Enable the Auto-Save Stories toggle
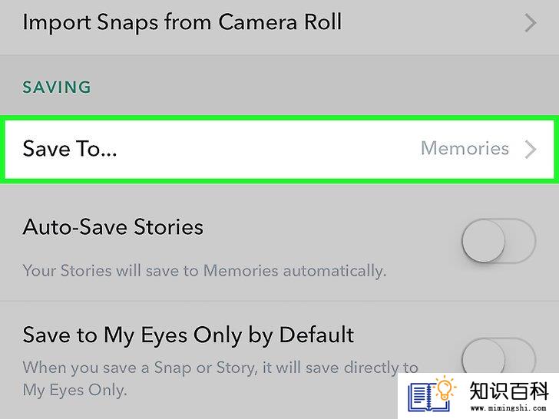Image resolution: width=559 pixels, height=419 pixels. 499,241
